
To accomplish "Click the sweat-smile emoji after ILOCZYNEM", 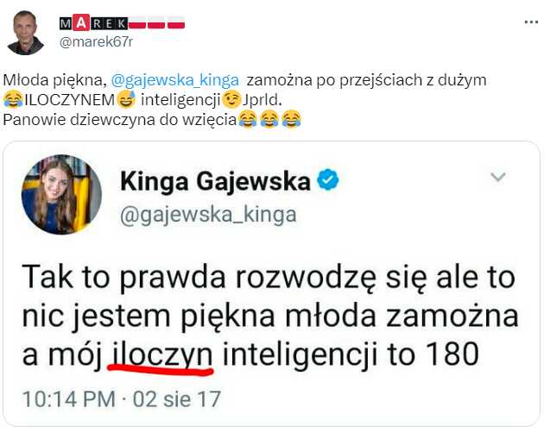I will point(126,99).
